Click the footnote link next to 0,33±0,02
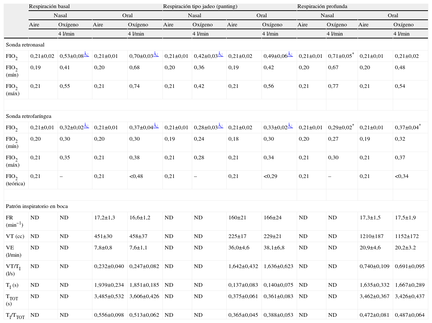Viewport: 432px width, 323px height. point(290,126)
